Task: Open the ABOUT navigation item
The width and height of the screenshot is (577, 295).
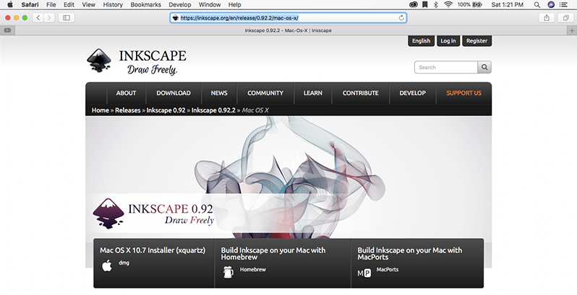Action: 127,93
